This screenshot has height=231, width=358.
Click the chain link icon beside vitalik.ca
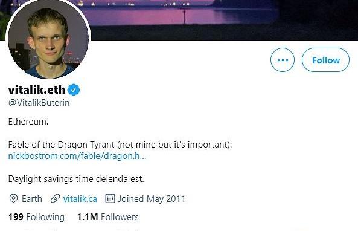pos(55,198)
